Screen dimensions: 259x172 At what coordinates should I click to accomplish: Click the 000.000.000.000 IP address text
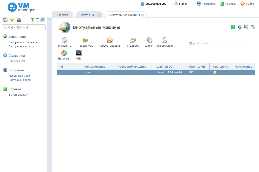(x=156, y=4)
